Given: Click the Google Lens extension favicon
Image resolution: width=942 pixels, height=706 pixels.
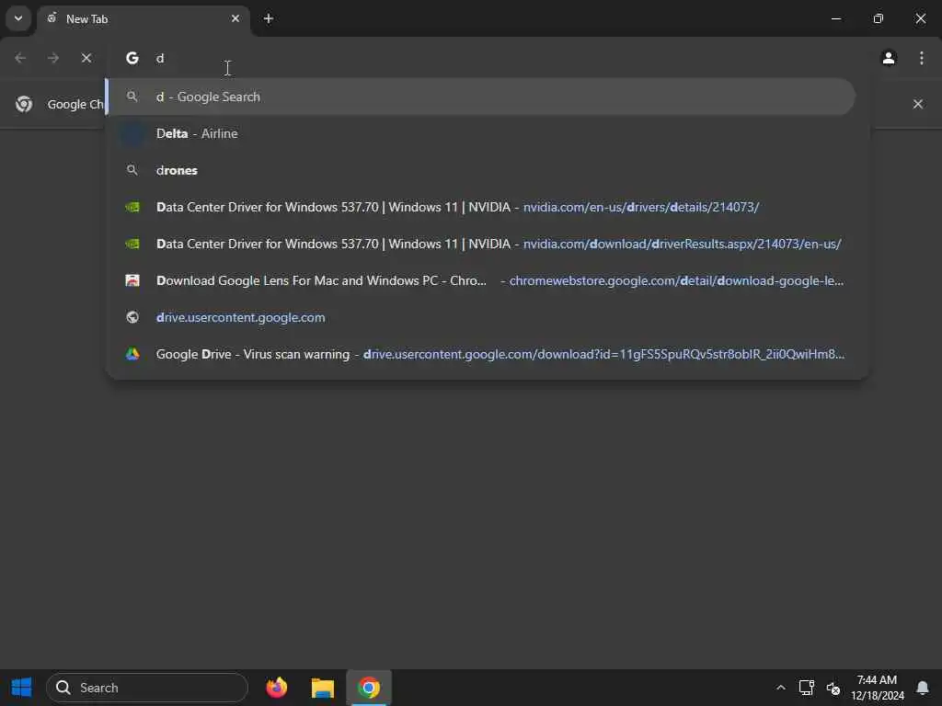Looking at the screenshot, I should [x=132, y=280].
